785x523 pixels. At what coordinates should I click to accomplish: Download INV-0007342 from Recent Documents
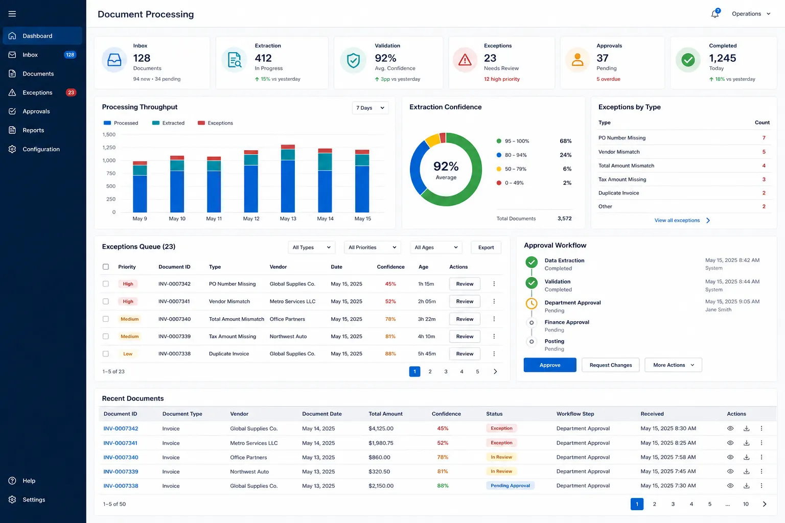click(746, 429)
